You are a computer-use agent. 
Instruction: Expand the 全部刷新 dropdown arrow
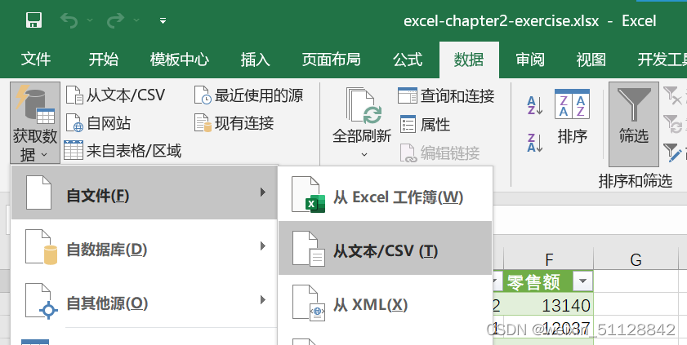364,154
